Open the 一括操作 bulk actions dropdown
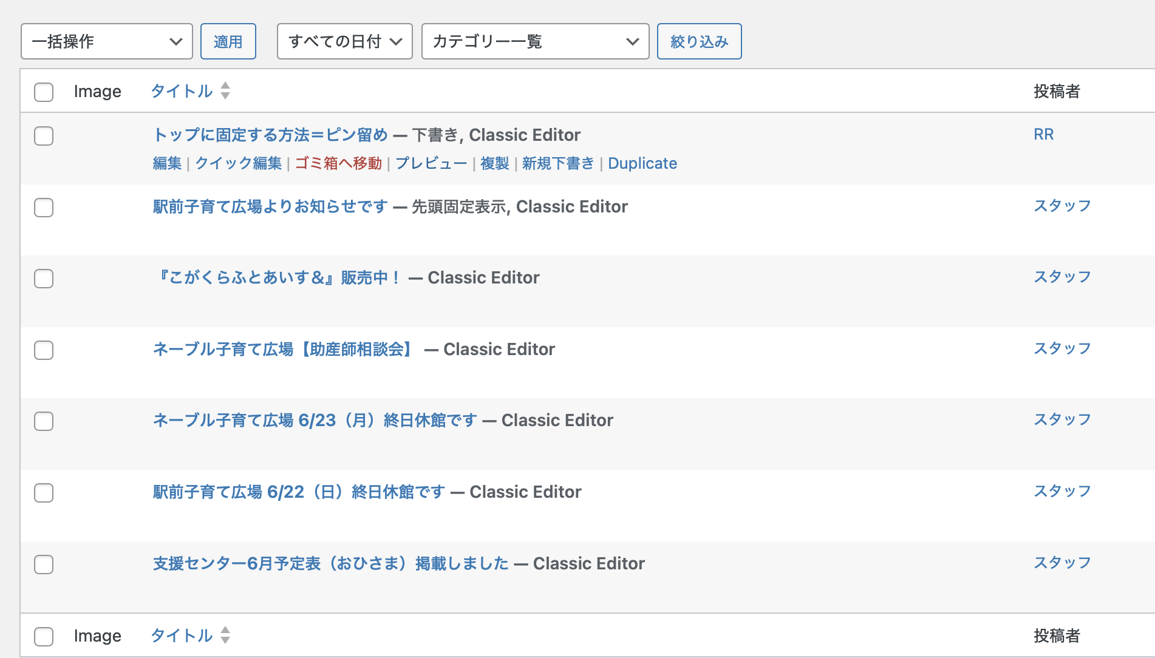Viewport: 1155px width, 658px height. coord(107,41)
